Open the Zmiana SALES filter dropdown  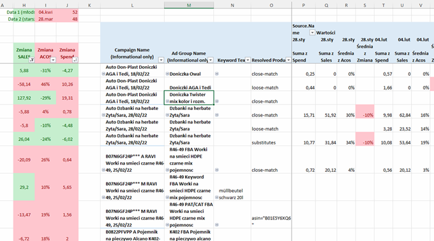pos(32,60)
